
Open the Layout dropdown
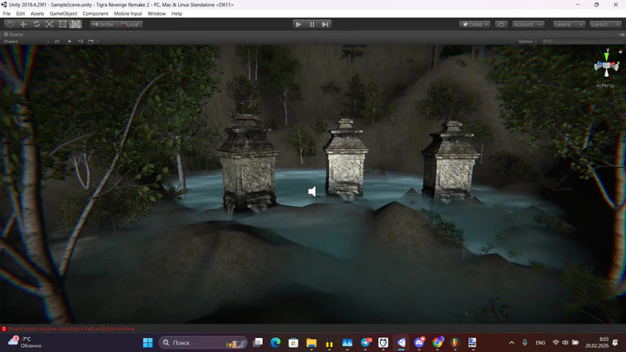[605, 24]
